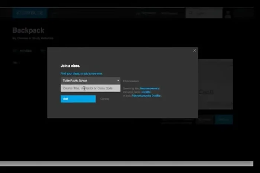The width and height of the screenshot is (260, 173).
Task: Focus the Course Title or Class Code field
Action: point(90,88)
